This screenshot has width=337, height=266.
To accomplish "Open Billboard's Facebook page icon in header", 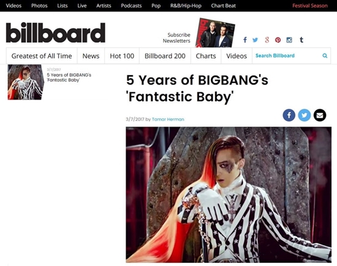I will [245, 40].
